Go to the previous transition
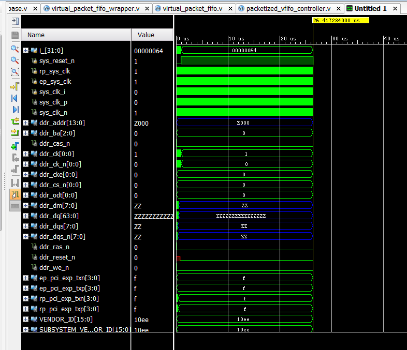Viewport: 407px width, 350px height. pyautogui.click(x=15, y=122)
